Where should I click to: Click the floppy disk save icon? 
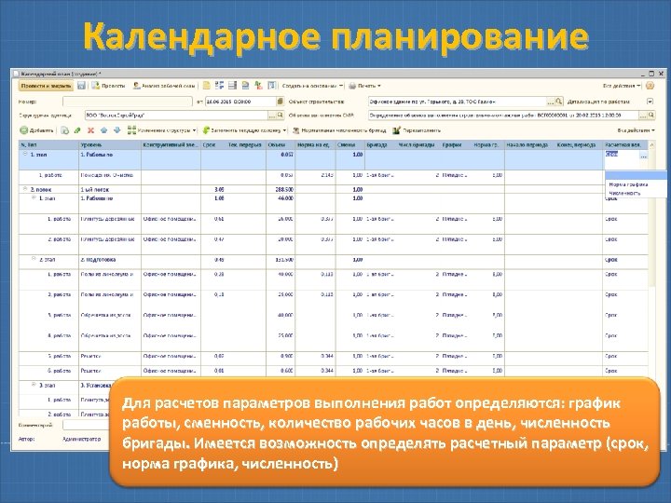pos(81,86)
